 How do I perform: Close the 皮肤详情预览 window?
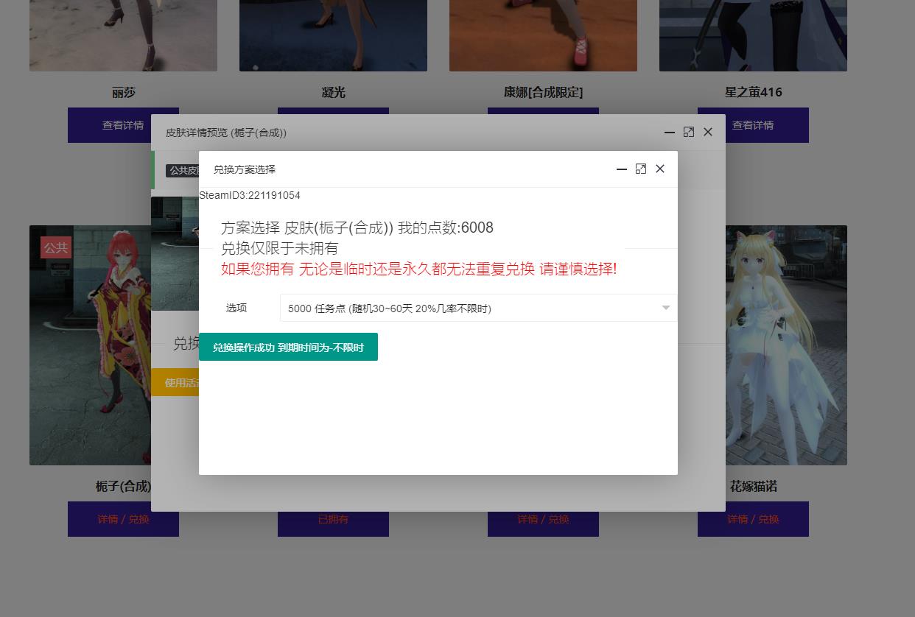[708, 133]
